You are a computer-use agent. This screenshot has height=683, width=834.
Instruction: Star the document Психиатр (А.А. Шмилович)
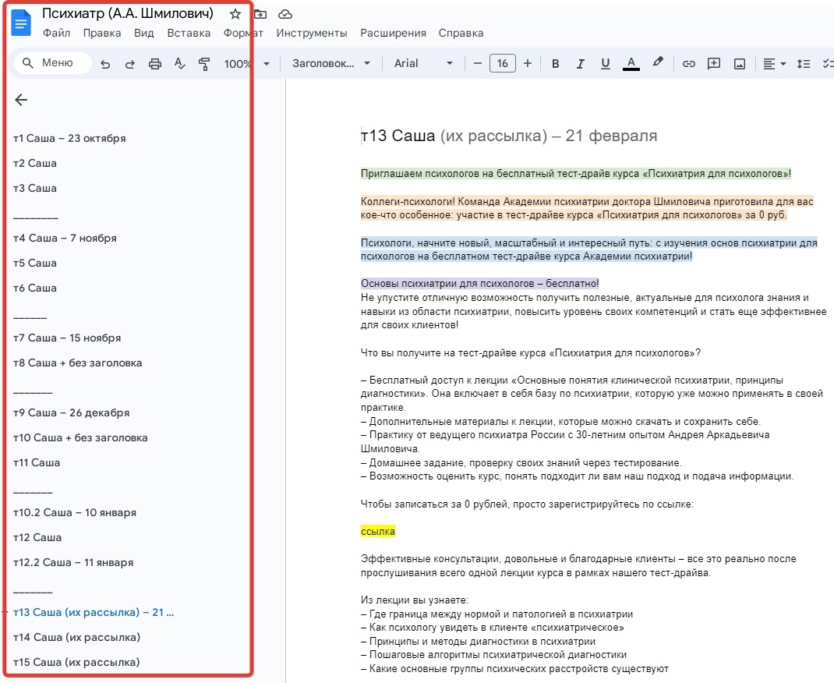(x=235, y=14)
